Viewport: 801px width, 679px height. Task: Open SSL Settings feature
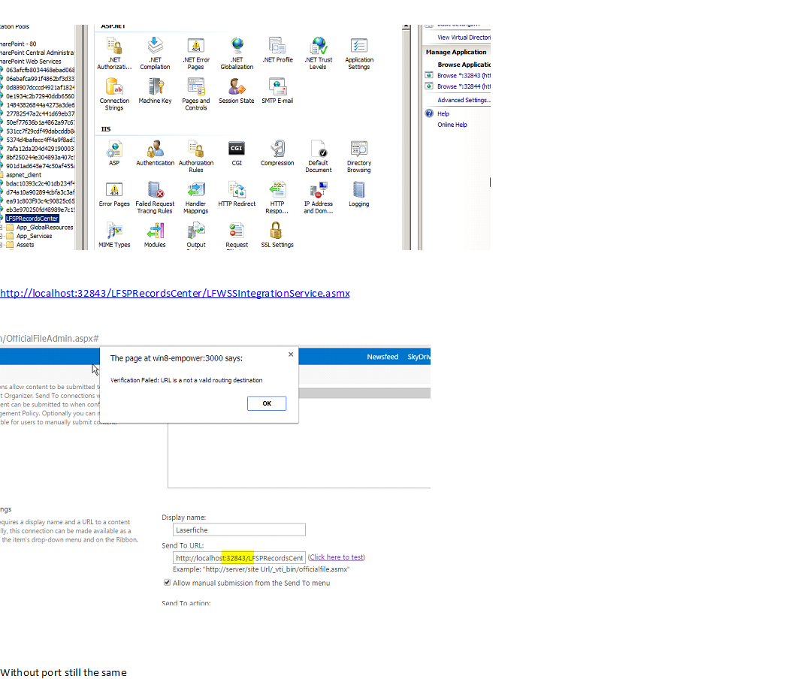277,235
